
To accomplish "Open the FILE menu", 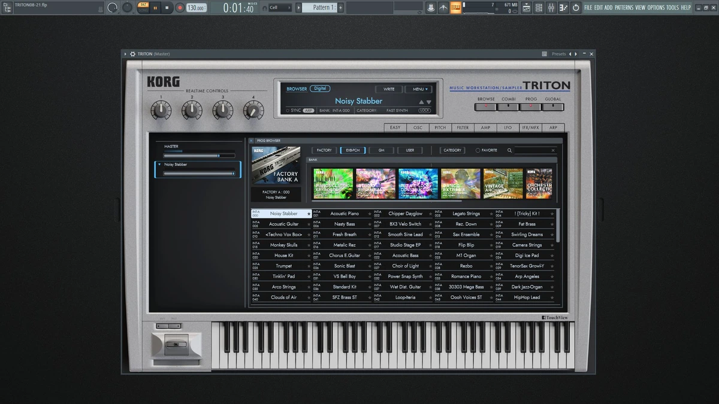I will [588, 8].
